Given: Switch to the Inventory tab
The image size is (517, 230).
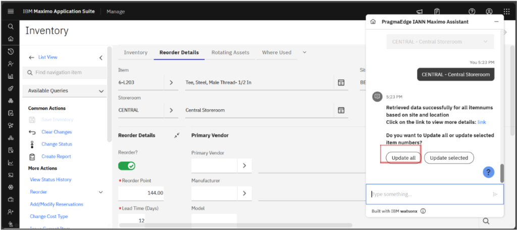Looking at the screenshot, I should [135, 53].
